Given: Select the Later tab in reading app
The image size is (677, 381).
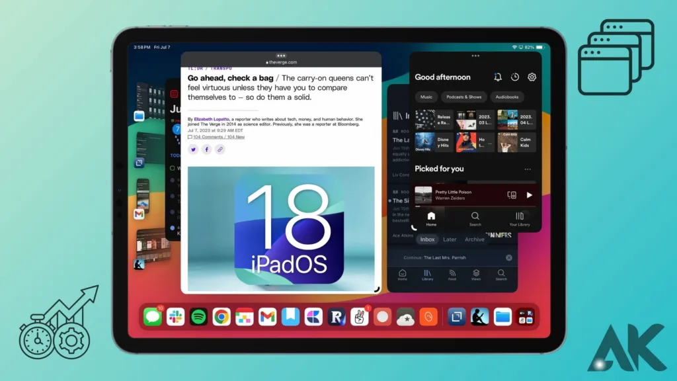Looking at the screenshot, I should pos(450,239).
